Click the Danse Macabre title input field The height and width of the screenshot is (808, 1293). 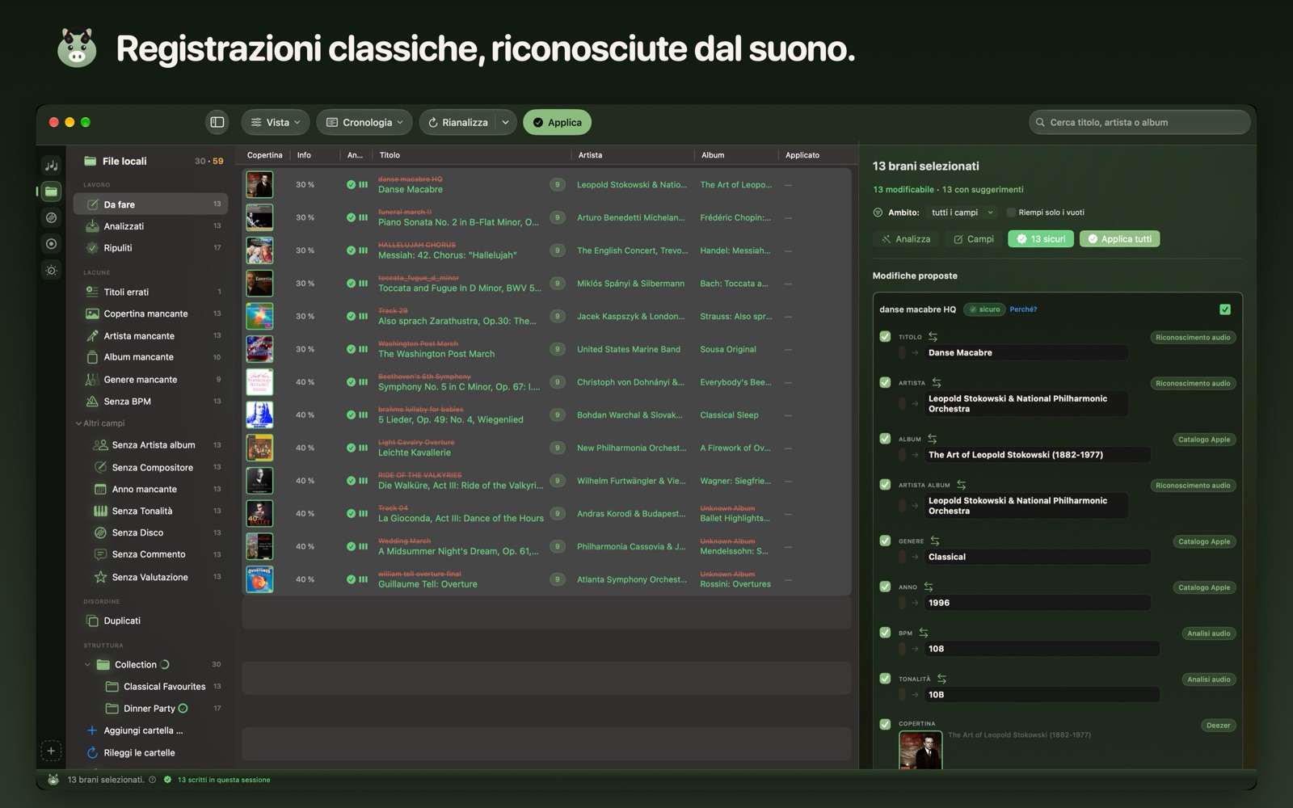(x=1026, y=352)
